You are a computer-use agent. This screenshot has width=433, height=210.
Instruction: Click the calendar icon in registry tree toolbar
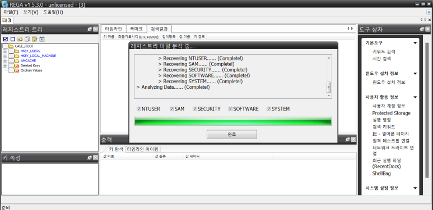click(42, 39)
